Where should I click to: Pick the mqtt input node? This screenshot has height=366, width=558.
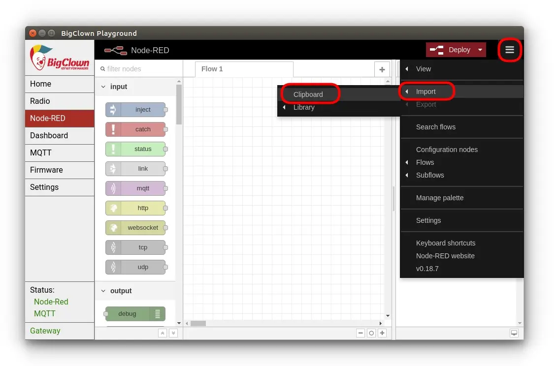tap(135, 188)
